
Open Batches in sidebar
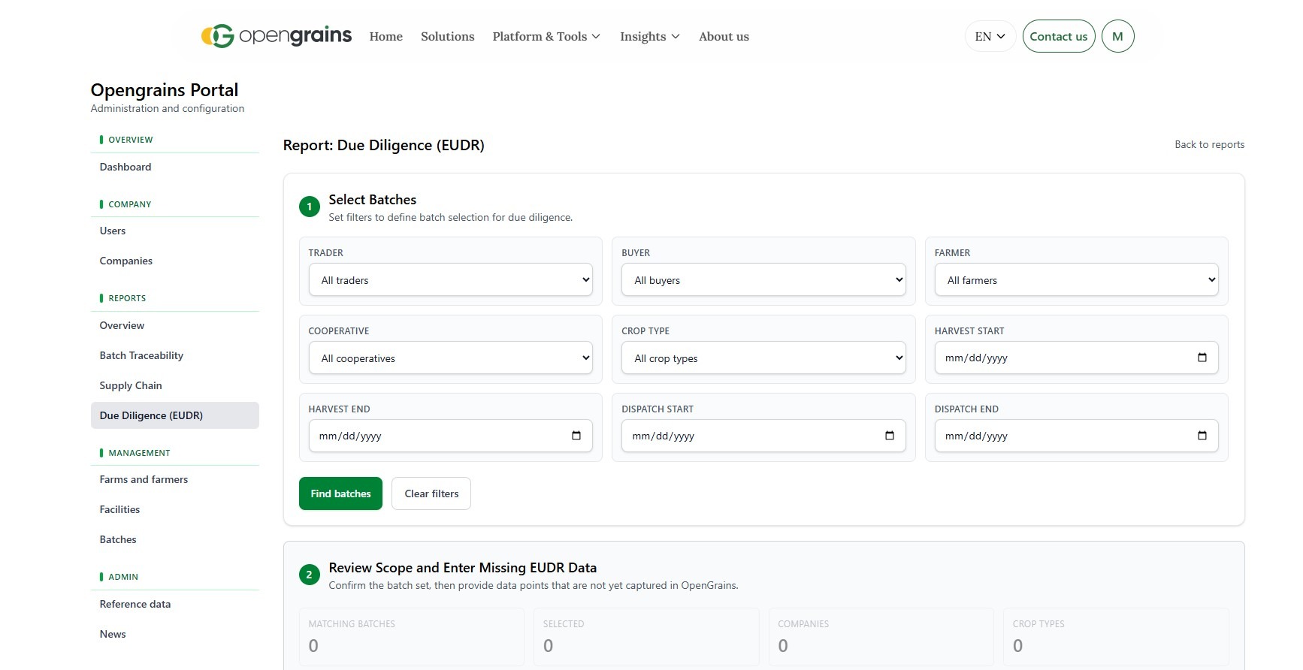point(174,539)
